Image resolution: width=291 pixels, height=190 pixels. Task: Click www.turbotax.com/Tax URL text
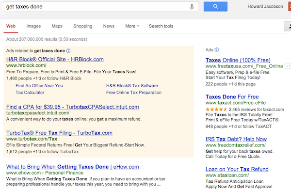32,139
